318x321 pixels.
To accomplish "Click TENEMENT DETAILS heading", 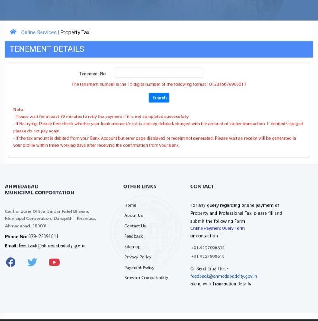I will tap(47, 49).
